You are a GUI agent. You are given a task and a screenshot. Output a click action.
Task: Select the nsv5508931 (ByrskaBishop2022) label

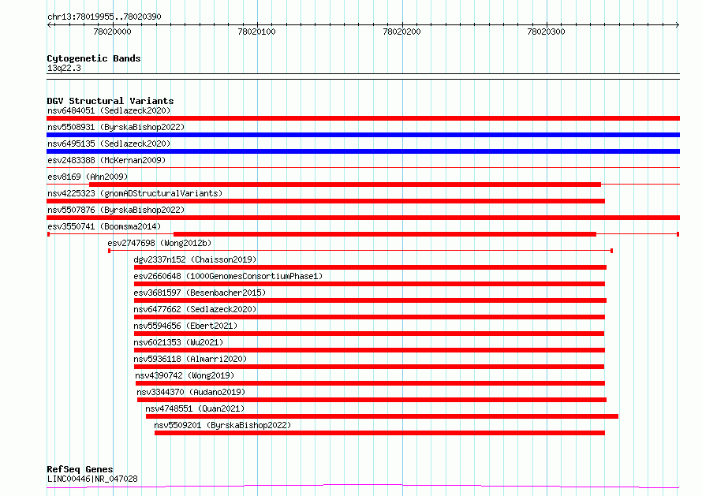point(116,127)
